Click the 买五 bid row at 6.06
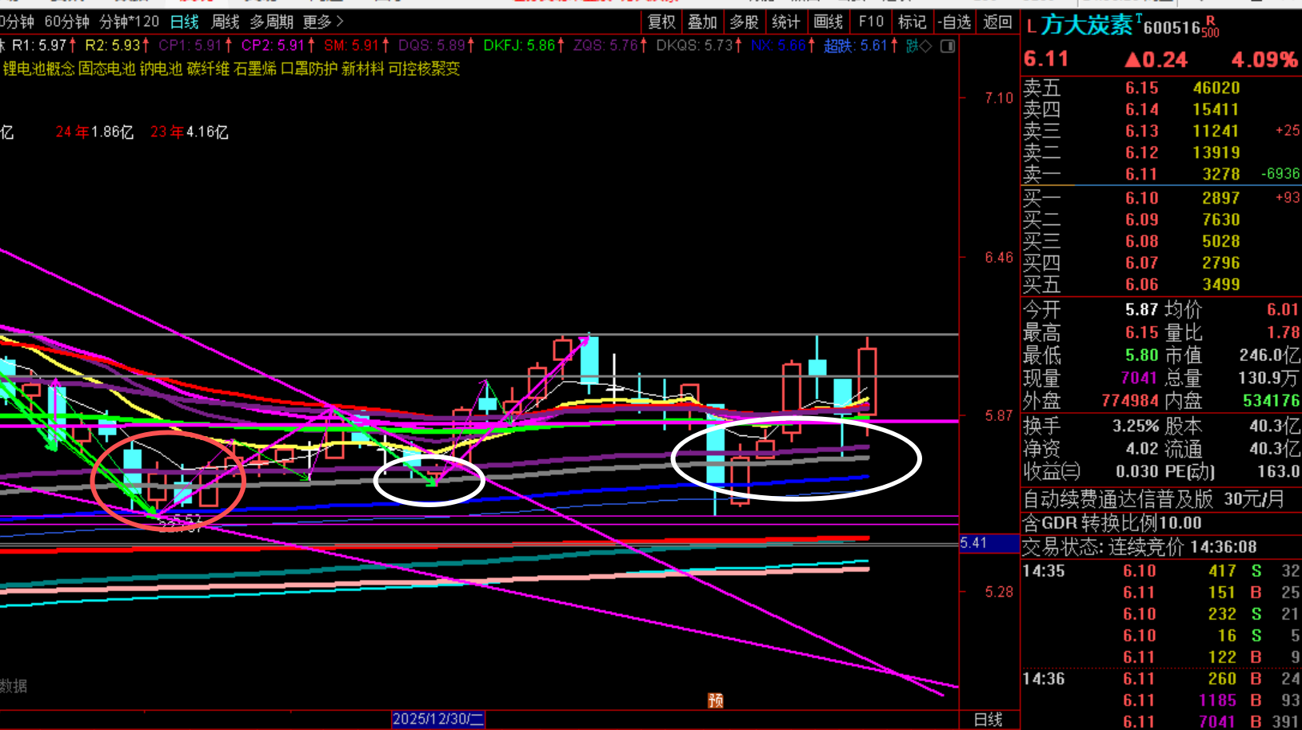 pyautogui.click(x=1161, y=284)
